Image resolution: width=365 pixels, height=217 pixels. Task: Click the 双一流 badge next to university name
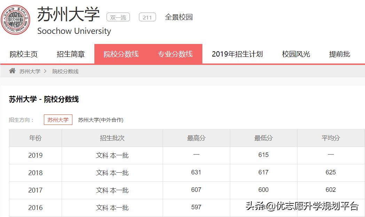click(118, 17)
